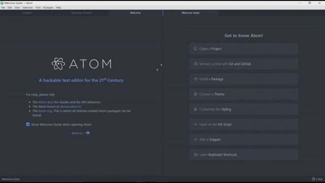Image resolution: width=325 pixels, height=183 pixels.
Task: Click the GitHub mark icon on Version control
Action: coord(196,64)
